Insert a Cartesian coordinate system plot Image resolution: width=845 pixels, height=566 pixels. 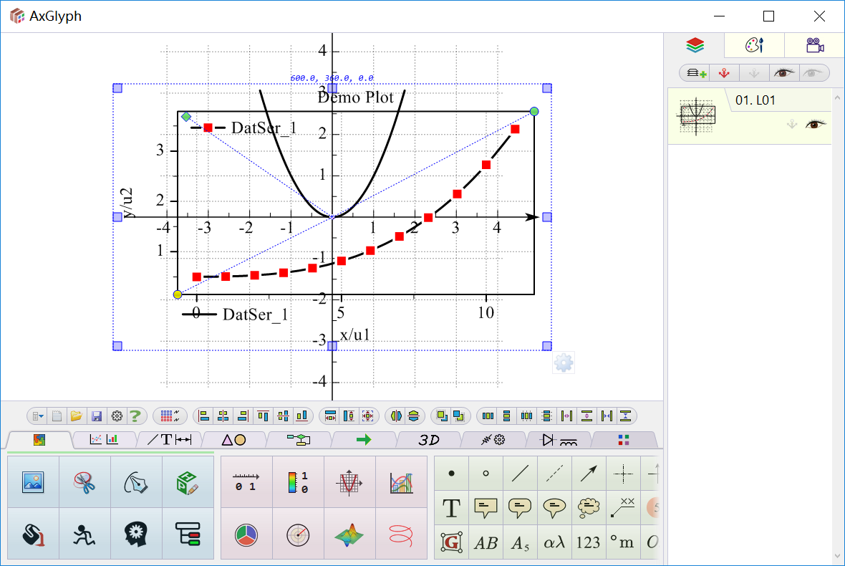pyautogui.click(x=349, y=482)
